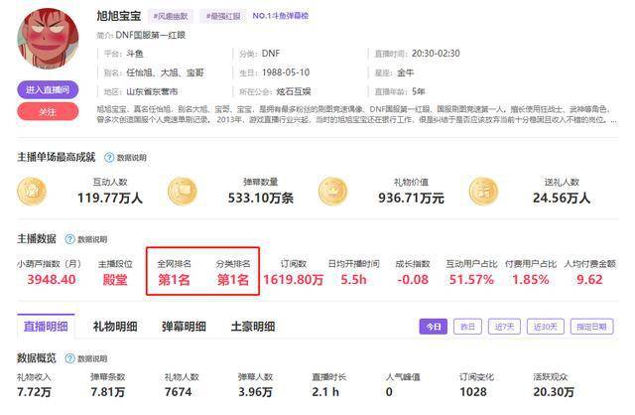The width and height of the screenshot is (635, 415).
Task: Open the 土豪明细 tab
Action: coord(252,326)
